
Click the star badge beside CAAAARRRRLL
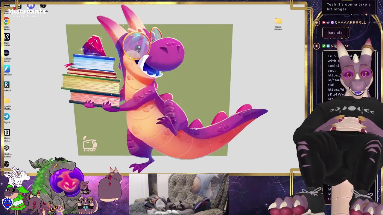[x=317, y=22]
